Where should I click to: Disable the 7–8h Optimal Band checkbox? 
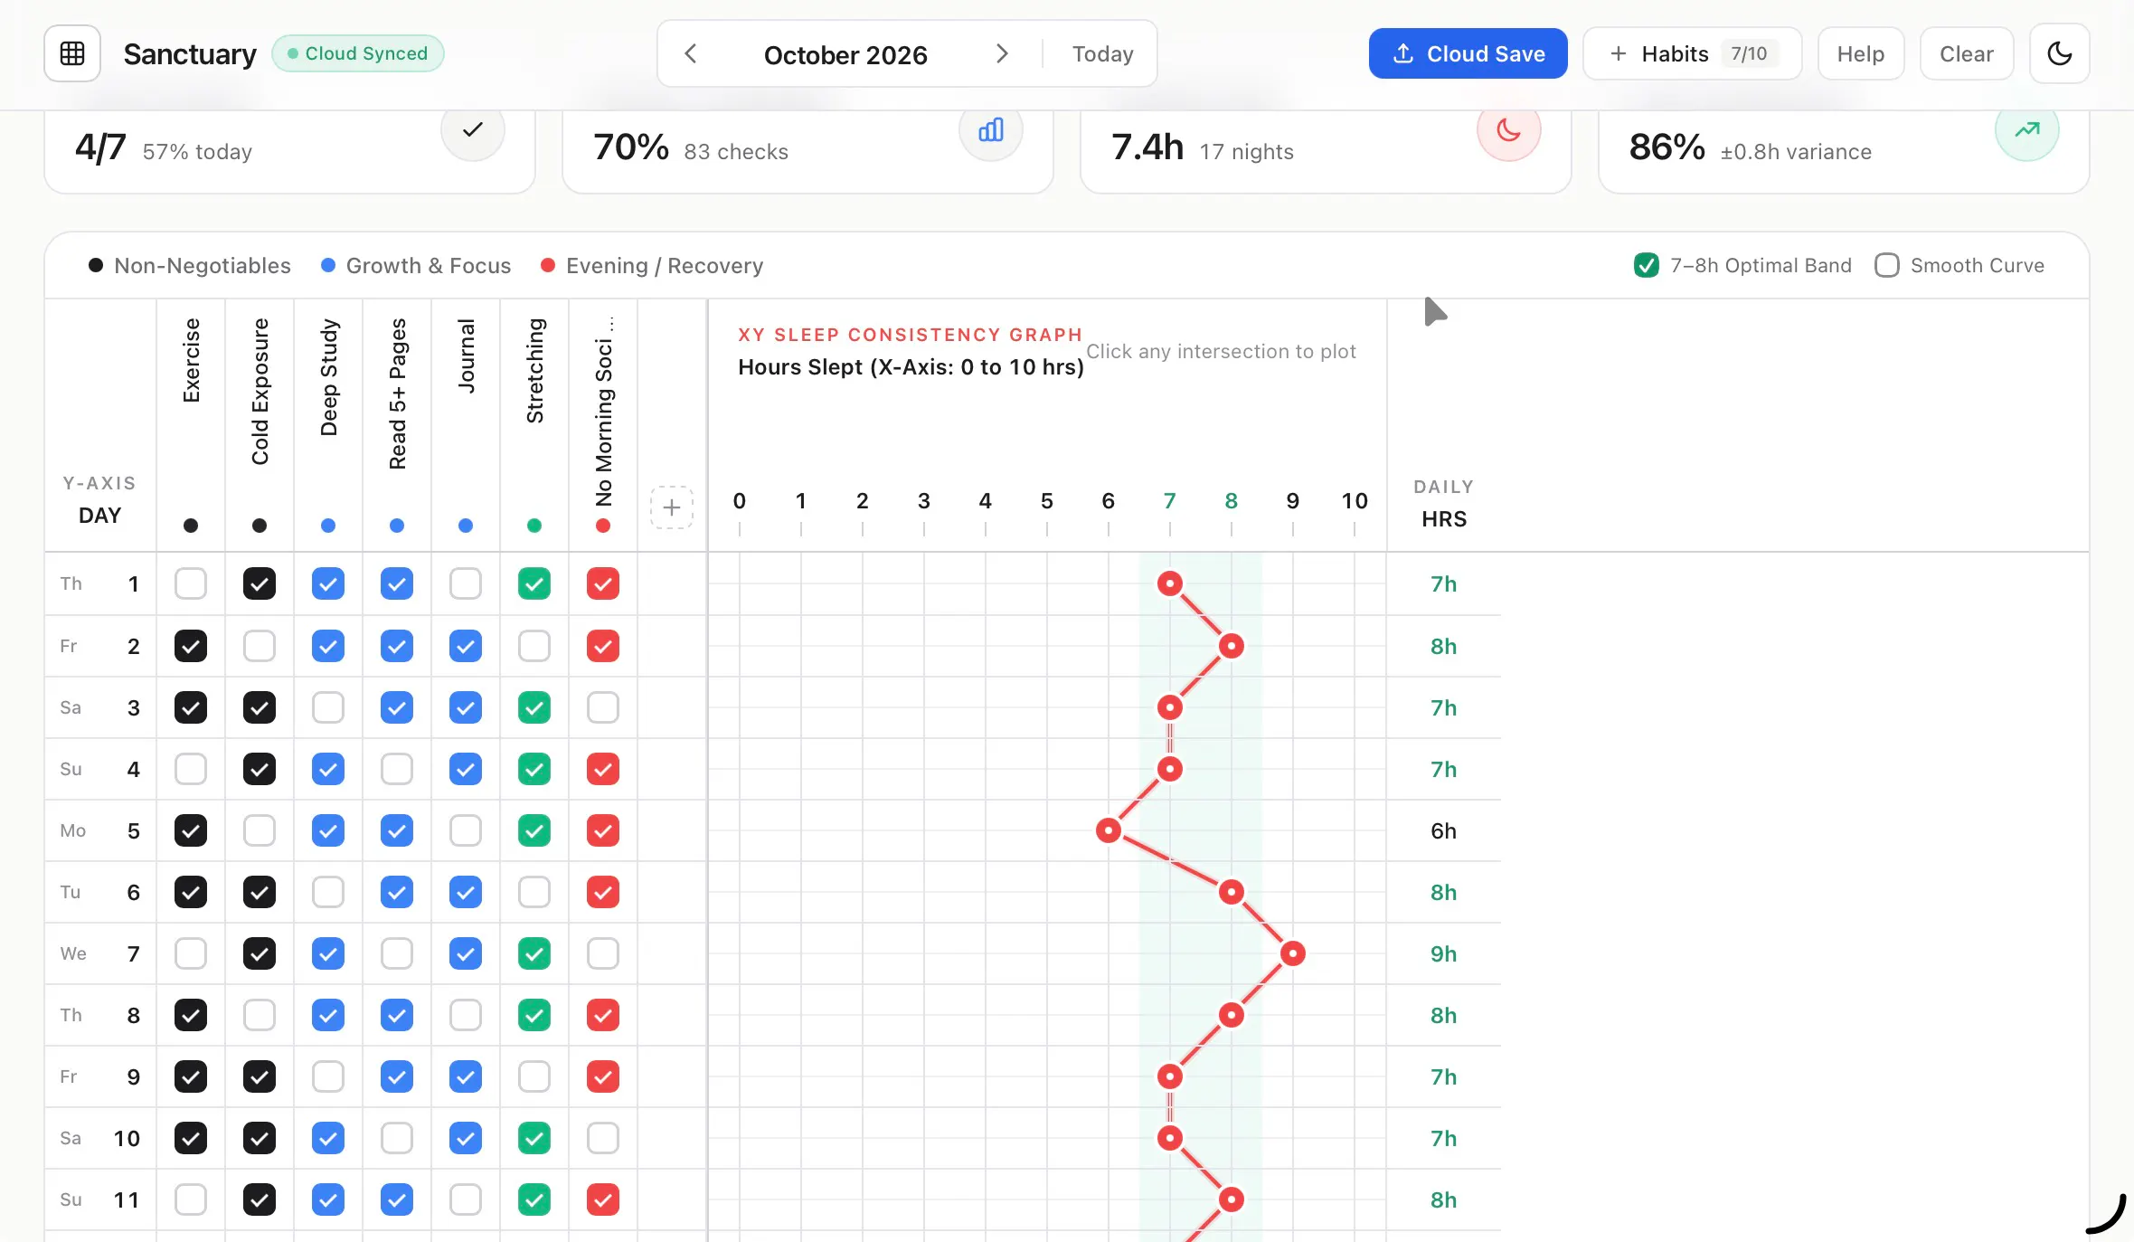(1646, 265)
